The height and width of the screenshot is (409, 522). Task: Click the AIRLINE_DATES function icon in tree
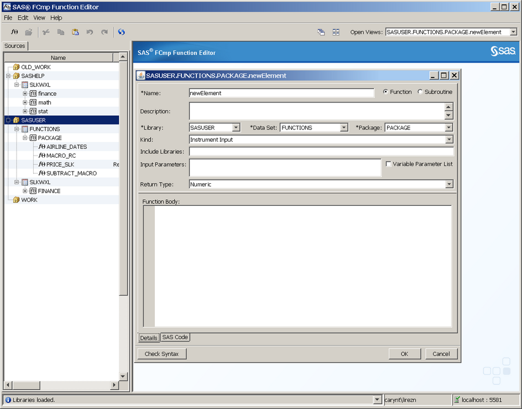pyautogui.click(x=41, y=147)
